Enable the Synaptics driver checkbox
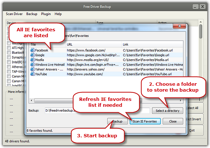 click(x=9, y=57)
